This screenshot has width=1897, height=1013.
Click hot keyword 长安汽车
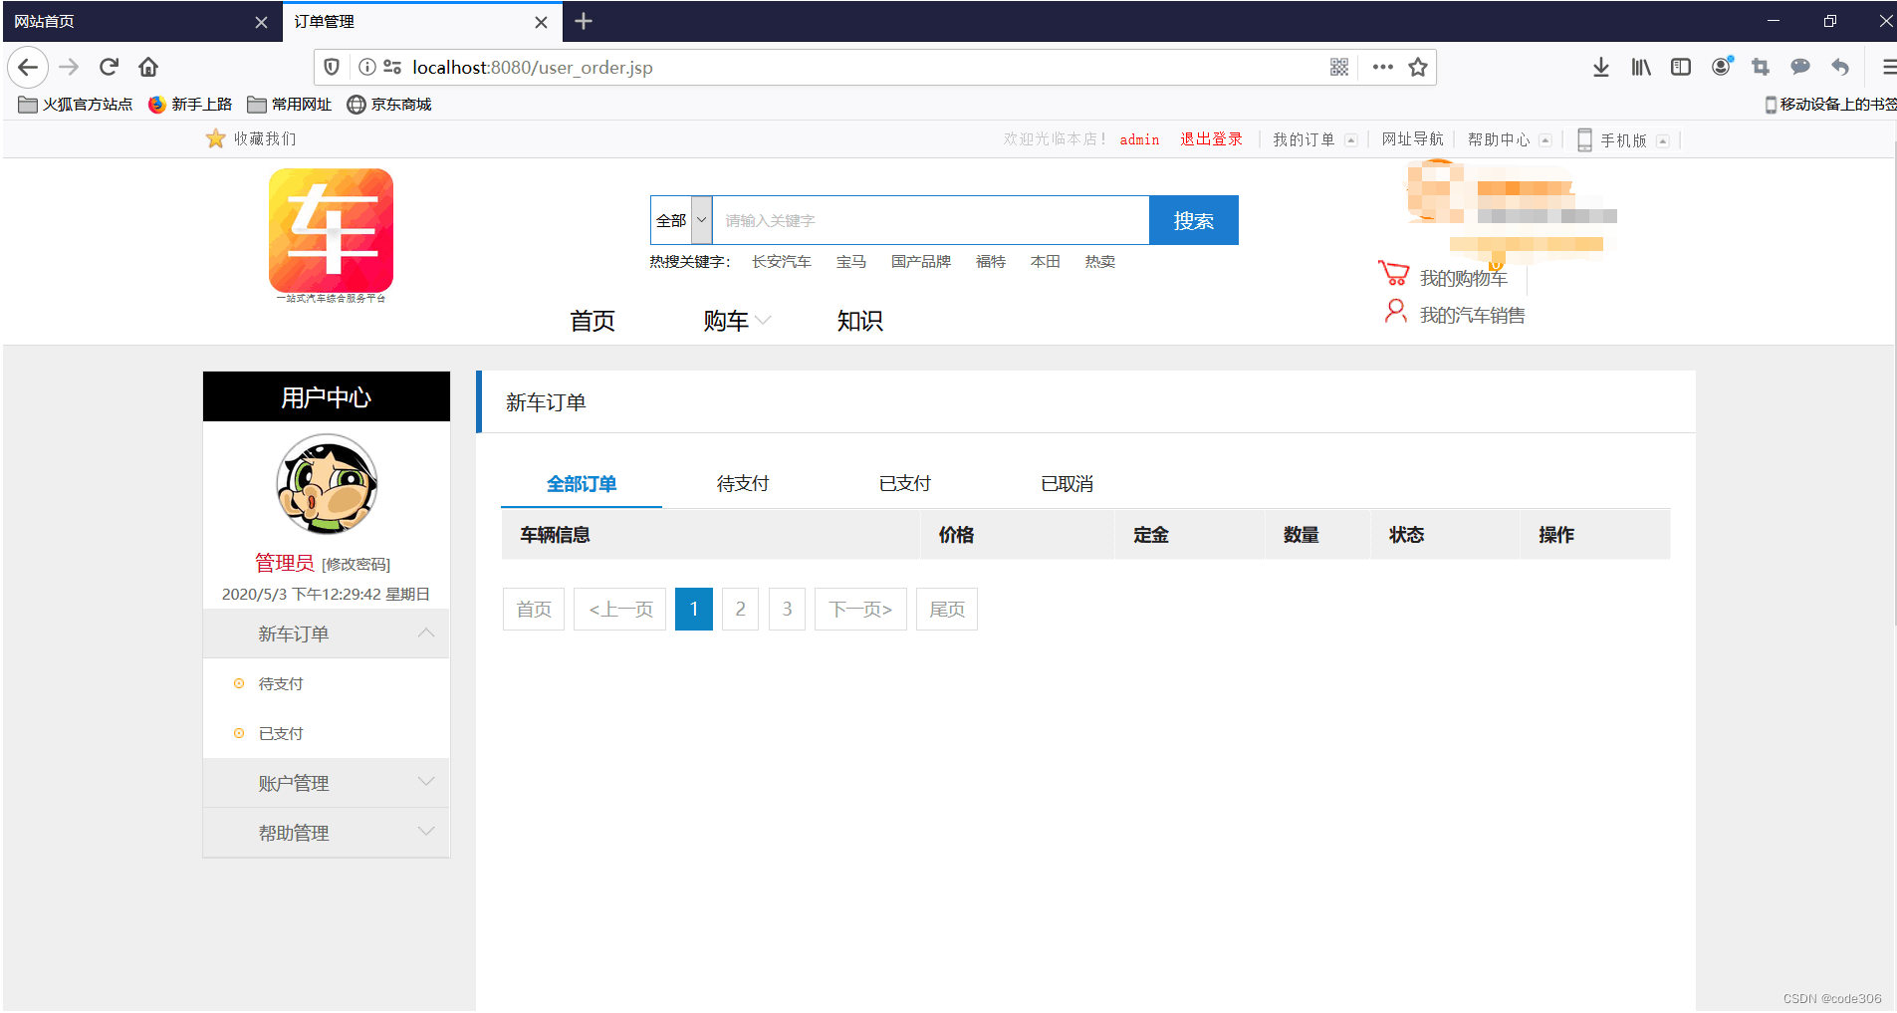click(781, 262)
